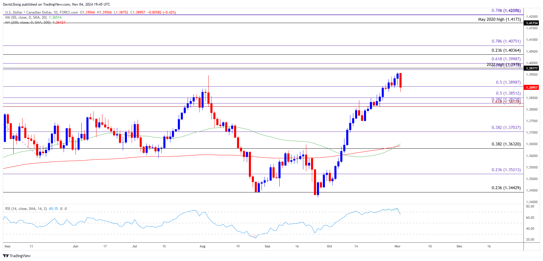Click the Aug label on date axis
543x261 pixels.
click(202, 246)
